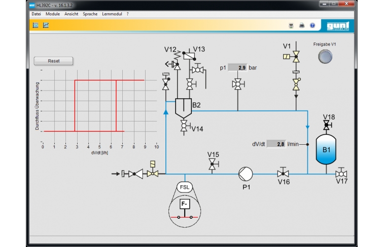
Task: Click the red hysteresis curve chart
Action: tap(99, 106)
